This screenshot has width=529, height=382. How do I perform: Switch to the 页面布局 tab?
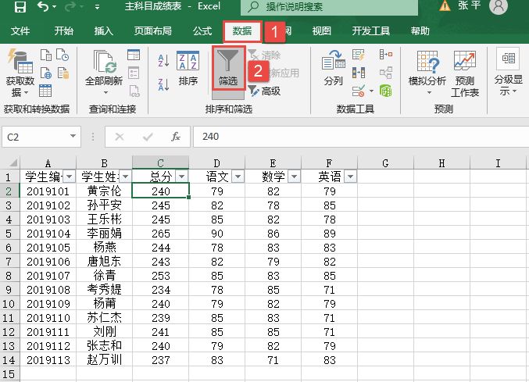[x=153, y=31]
